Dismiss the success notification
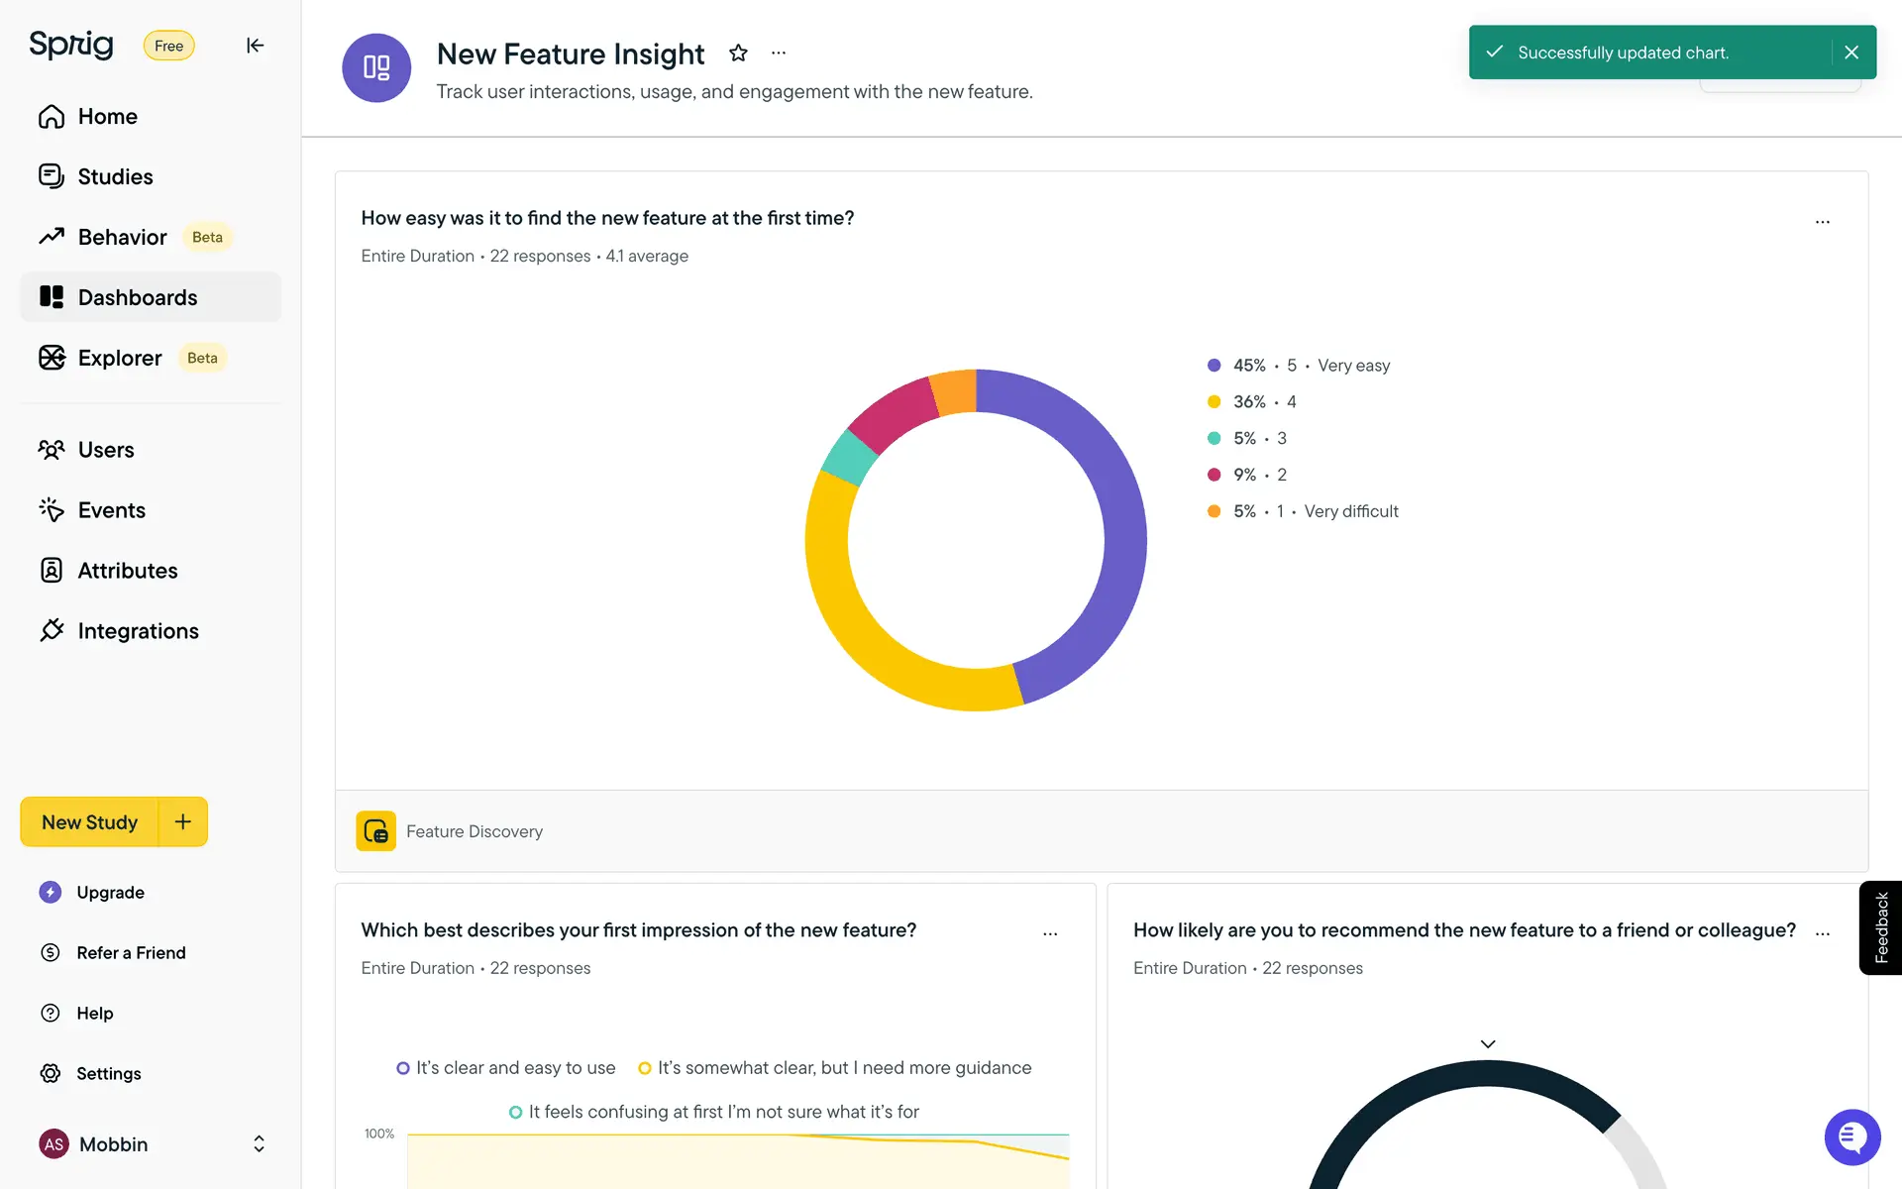Viewport: 1902px width, 1189px height. [x=1851, y=53]
